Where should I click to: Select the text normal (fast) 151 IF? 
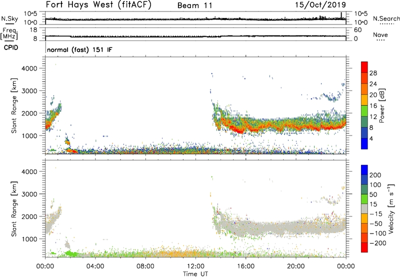click(79, 49)
